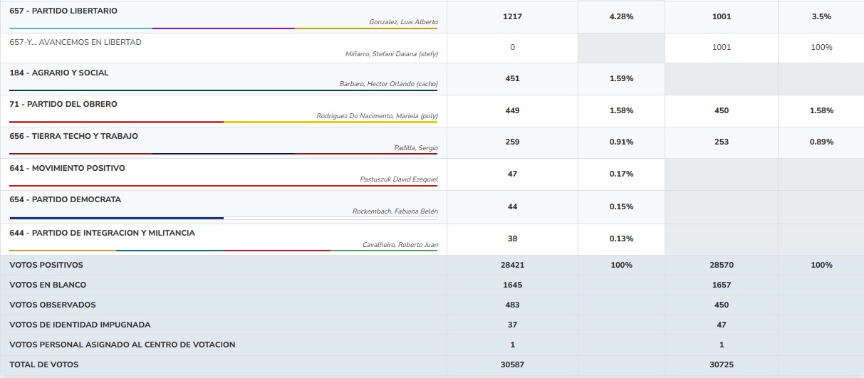Select the 0 votes cell for Avancemos en Libertad
This screenshot has height=378, width=864.
click(512, 48)
